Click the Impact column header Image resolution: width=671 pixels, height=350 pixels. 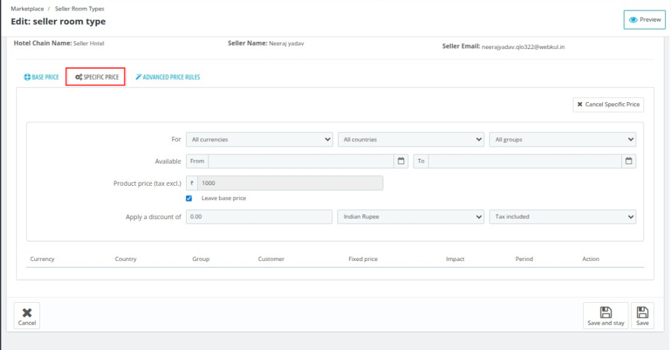click(455, 259)
